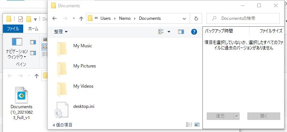Select the My Music folder icon
Viewport: 287px width, 132px height.
[x=62, y=49]
